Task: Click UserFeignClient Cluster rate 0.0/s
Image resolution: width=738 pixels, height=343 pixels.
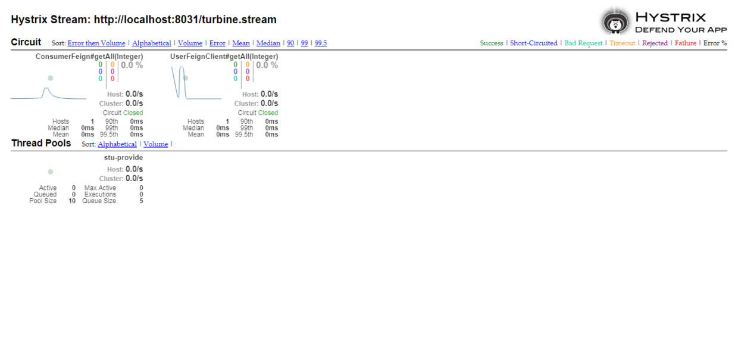Action: point(270,104)
